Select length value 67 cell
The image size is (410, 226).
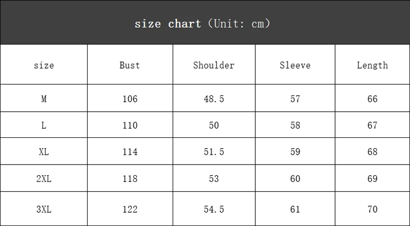point(373,125)
